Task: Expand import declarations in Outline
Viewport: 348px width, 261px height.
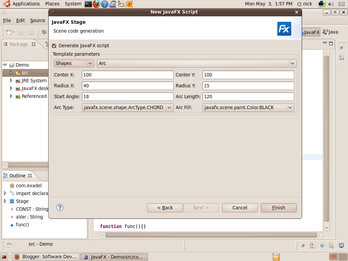Action: click(5, 193)
